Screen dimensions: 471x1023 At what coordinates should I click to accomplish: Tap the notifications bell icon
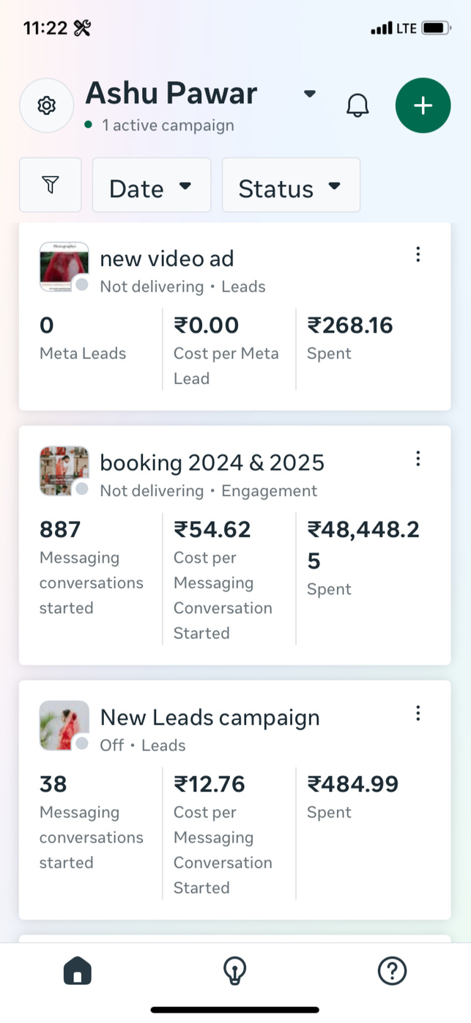pyautogui.click(x=357, y=106)
